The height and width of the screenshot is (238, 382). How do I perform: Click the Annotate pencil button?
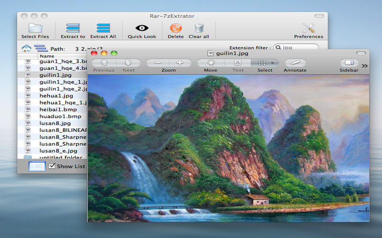click(x=295, y=63)
